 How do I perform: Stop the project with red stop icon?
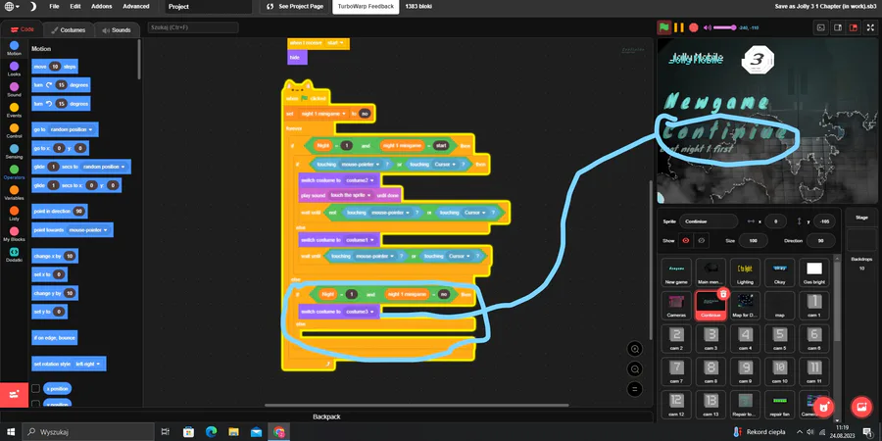pyautogui.click(x=694, y=27)
